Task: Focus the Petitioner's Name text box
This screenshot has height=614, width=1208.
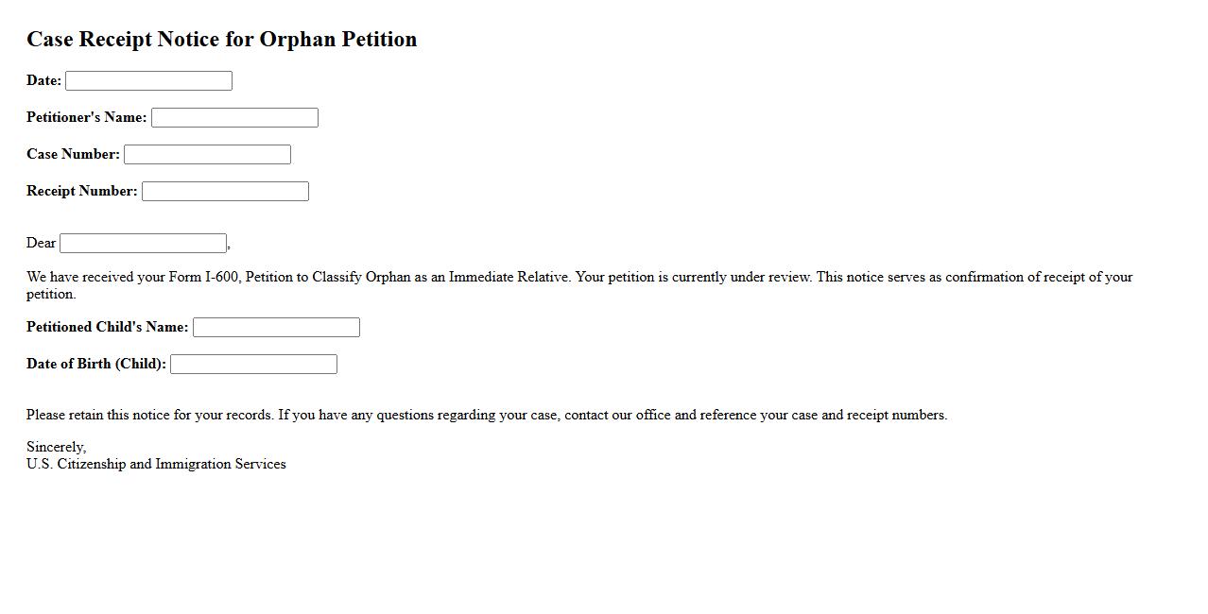Action: pos(234,118)
